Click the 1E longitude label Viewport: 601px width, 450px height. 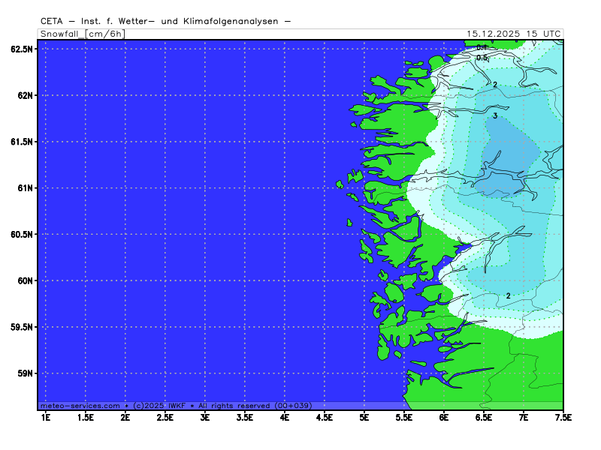(x=45, y=416)
